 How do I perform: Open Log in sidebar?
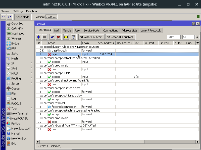(x=20, y=98)
